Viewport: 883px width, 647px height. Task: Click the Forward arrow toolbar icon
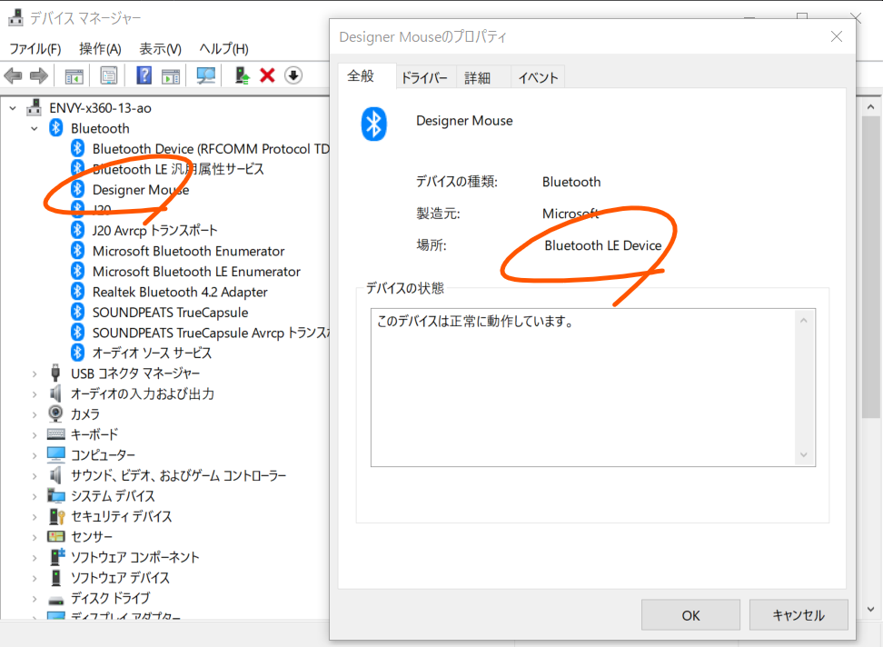coord(39,75)
